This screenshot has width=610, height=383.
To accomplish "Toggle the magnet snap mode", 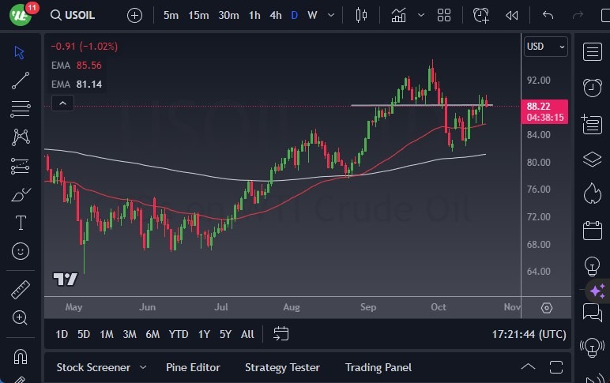I will [21, 356].
